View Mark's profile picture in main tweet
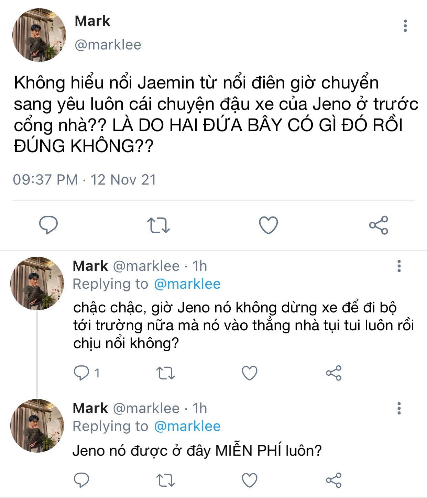Viewport: 427px width, 498px height. (x=39, y=35)
